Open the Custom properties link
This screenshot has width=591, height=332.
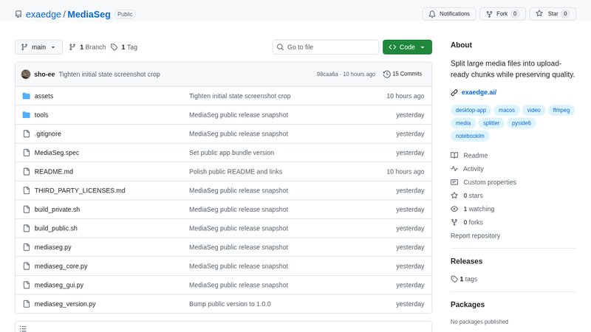484,182
